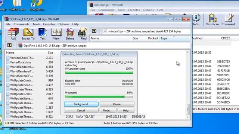Screen dimensions: 239x134
Task: Open Favorites menu in mincraft.jar window
Action: tap(134, 10)
